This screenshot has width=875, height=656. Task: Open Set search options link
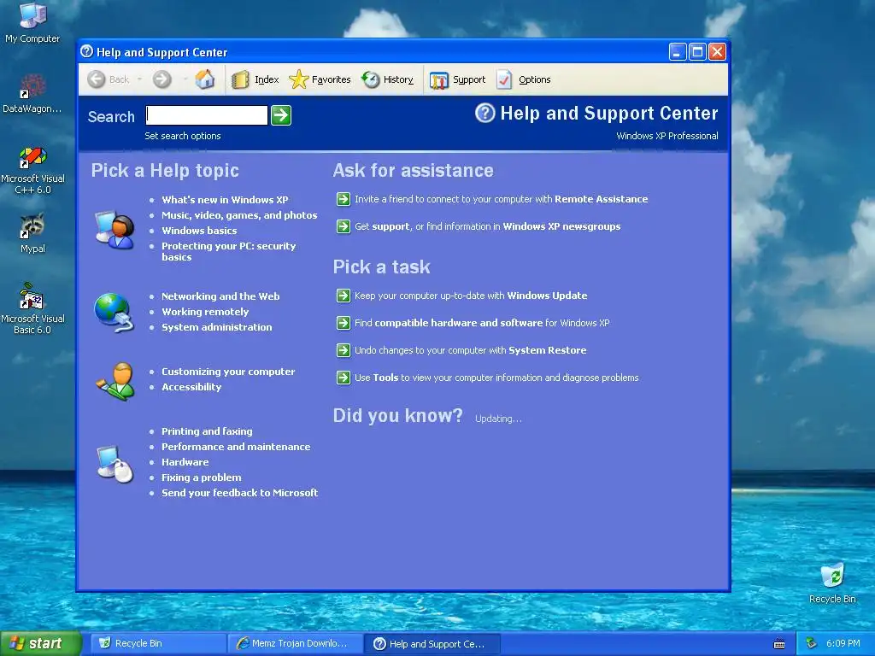click(183, 136)
